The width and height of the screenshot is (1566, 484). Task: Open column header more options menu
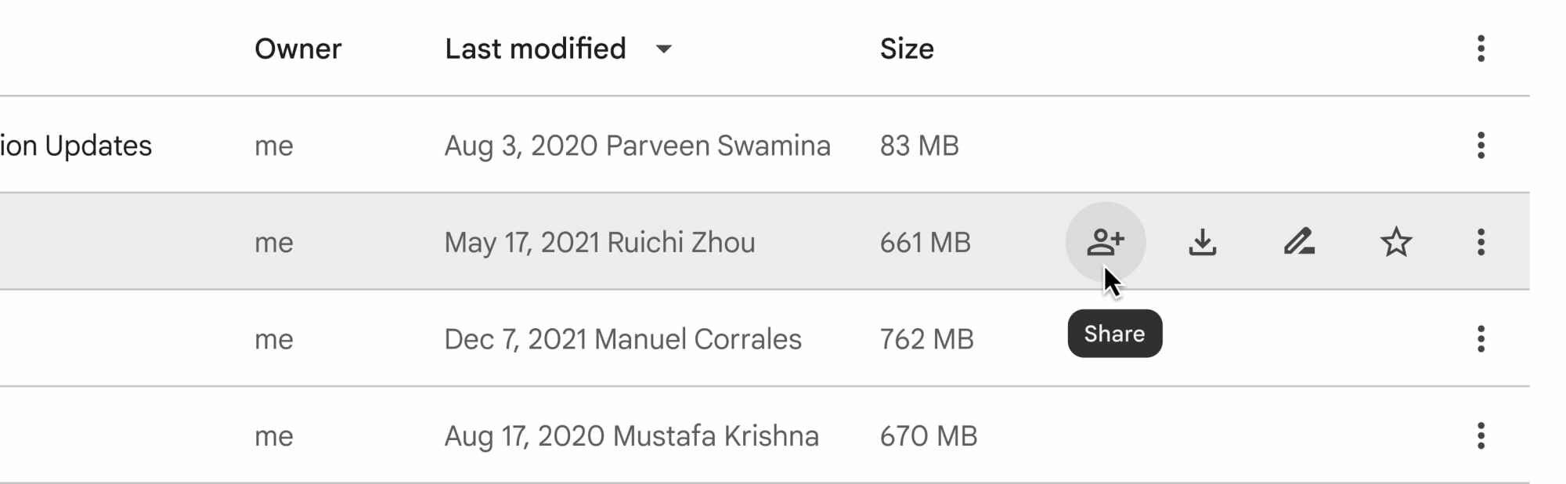1480,49
